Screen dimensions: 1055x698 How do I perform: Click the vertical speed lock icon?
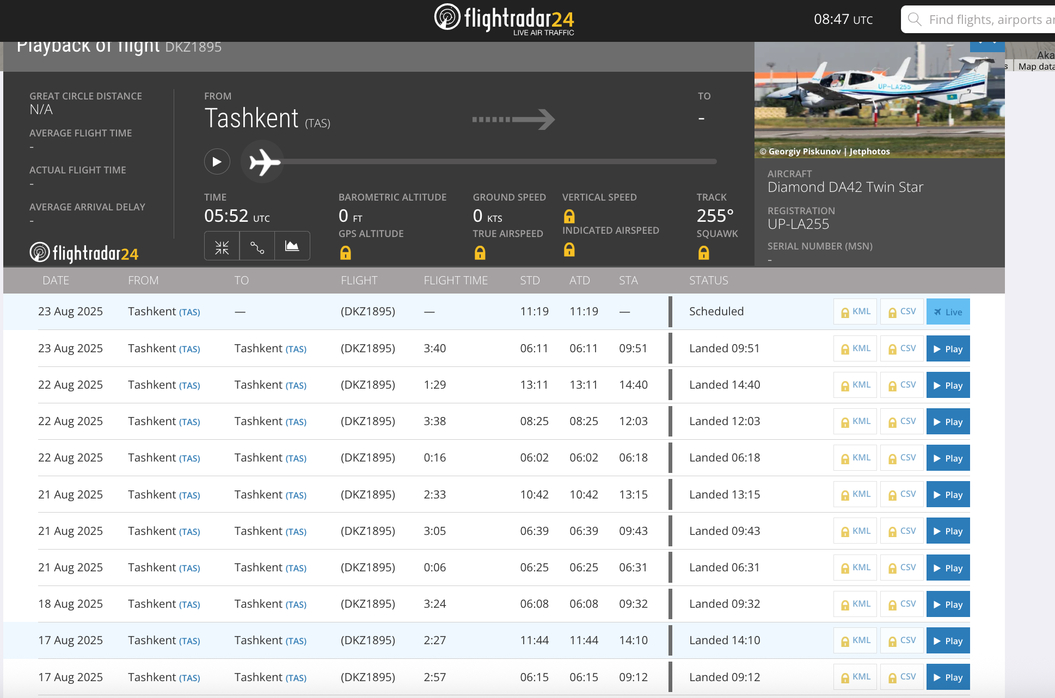[569, 216]
